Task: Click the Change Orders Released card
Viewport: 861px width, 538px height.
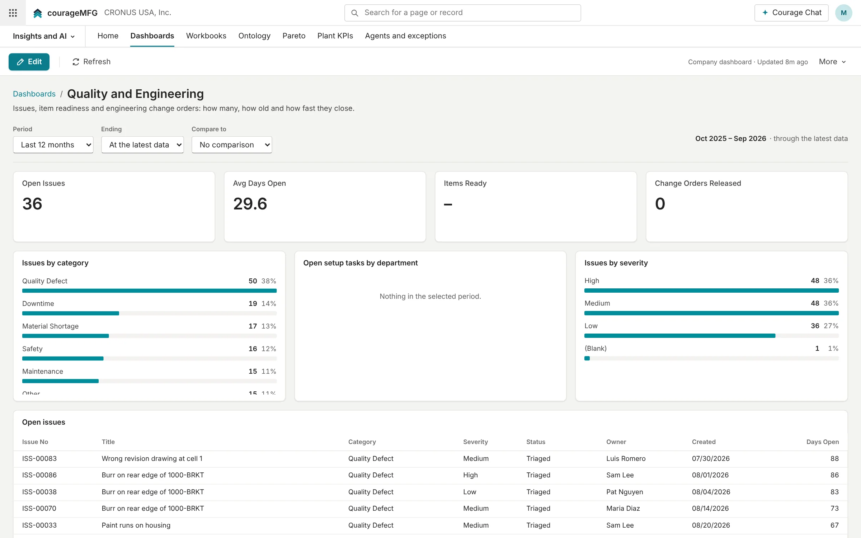Action: click(x=747, y=207)
